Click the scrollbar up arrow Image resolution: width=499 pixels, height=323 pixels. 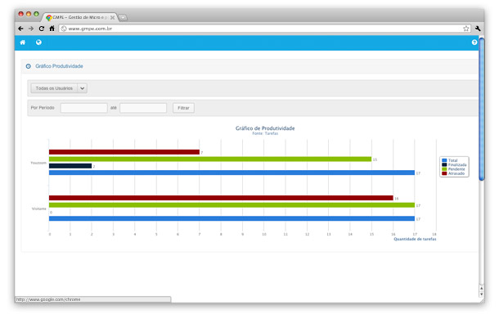click(x=482, y=289)
